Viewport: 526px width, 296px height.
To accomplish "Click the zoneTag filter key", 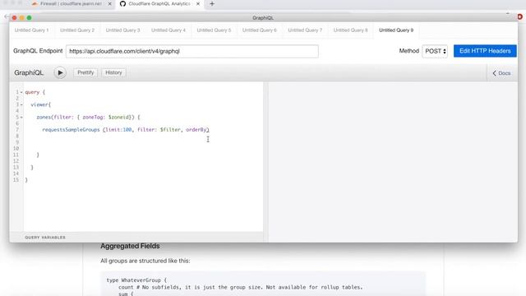I will 93,117.
